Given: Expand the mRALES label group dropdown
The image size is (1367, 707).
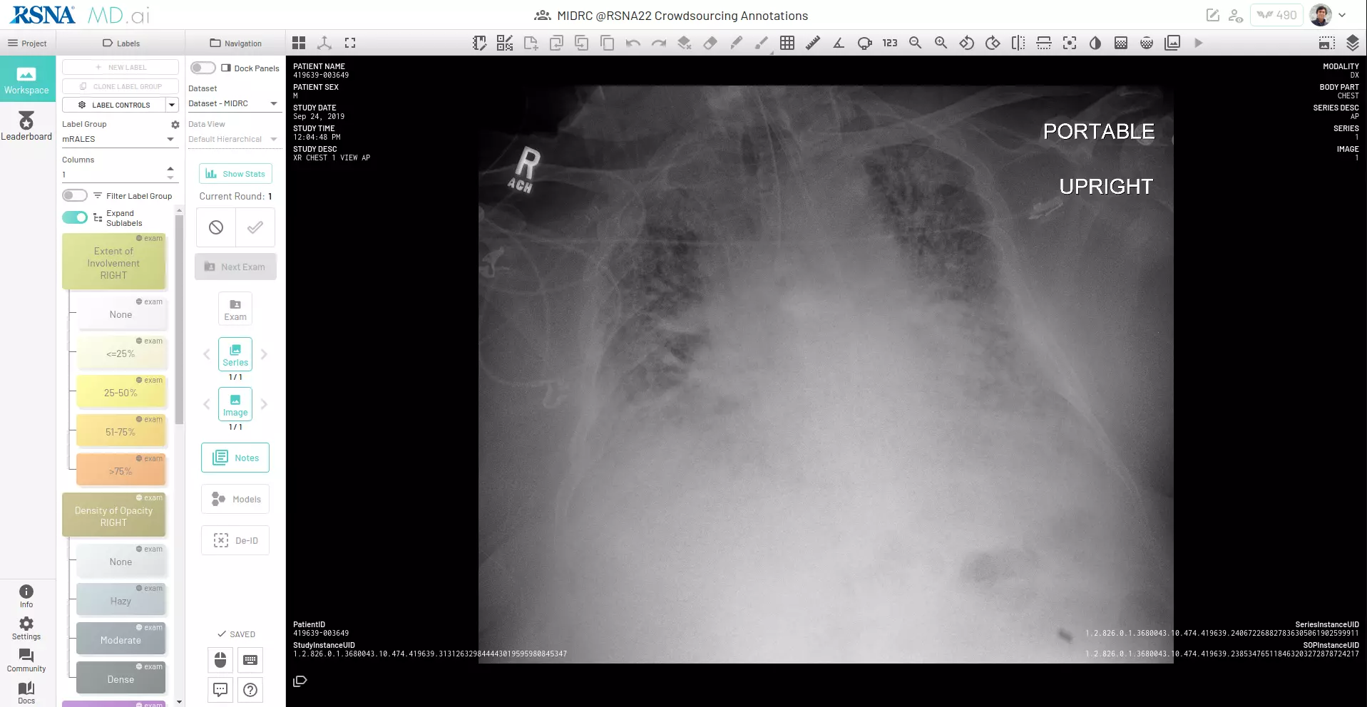Looking at the screenshot, I should point(118,140).
